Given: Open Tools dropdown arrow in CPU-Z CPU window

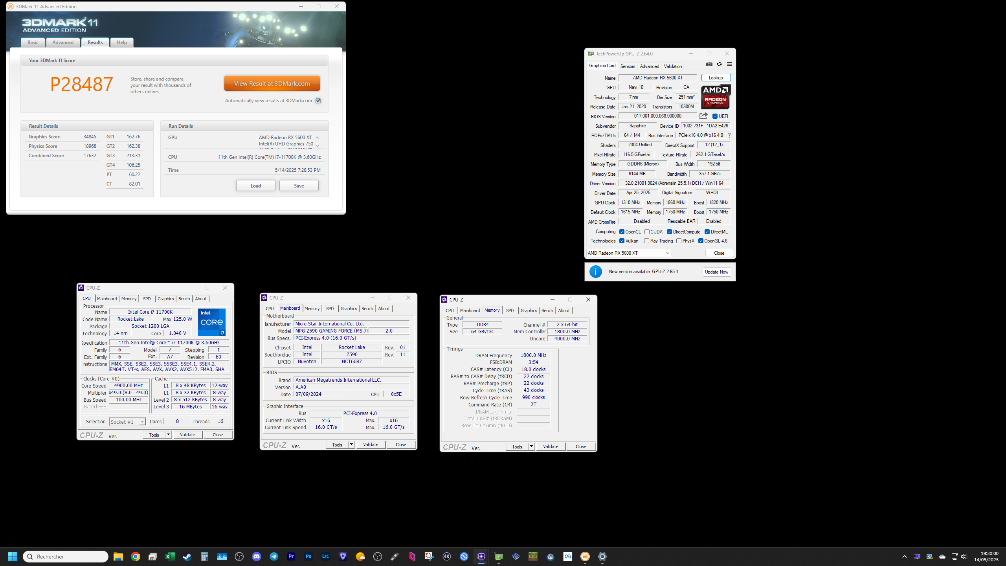Looking at the screenshot, I should (x=168, y=435).
